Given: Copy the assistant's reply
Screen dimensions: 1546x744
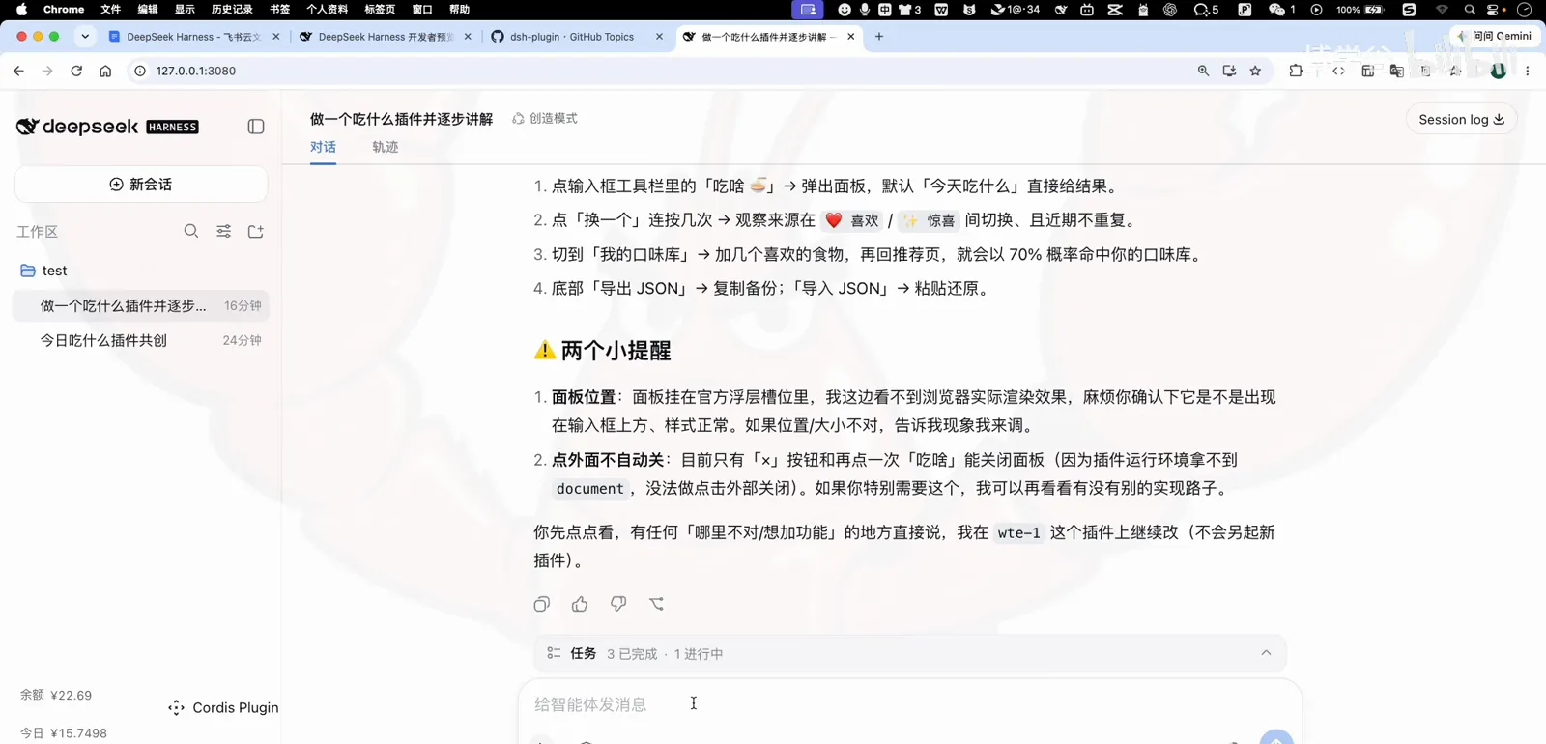Looking at the screenshot, I should click(x=542, y=604).
